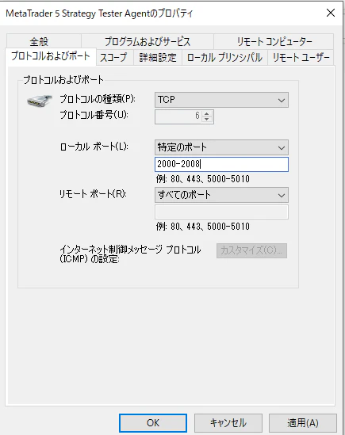Click the インターネット制御メッセージ プロトコル (ICMP) label
Image resolution: width=345 pixels, height=435 pixels.
click(x=130, y=254)
